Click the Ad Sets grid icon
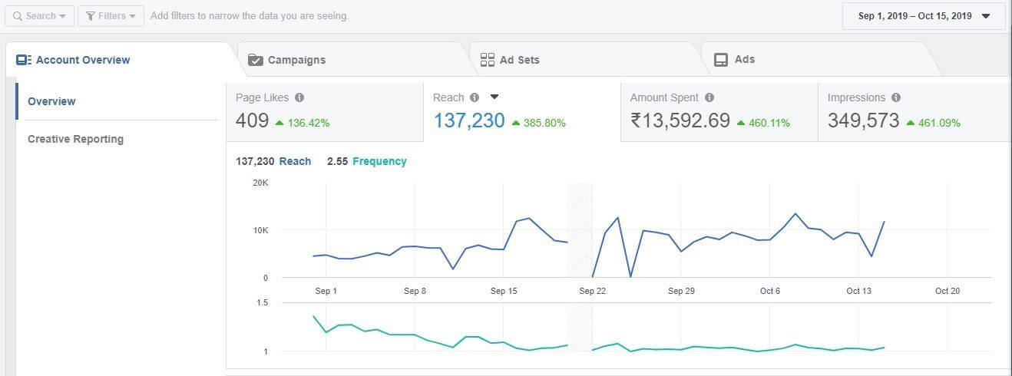Screen dimensions: 1012x376 (x=487, y=60)
